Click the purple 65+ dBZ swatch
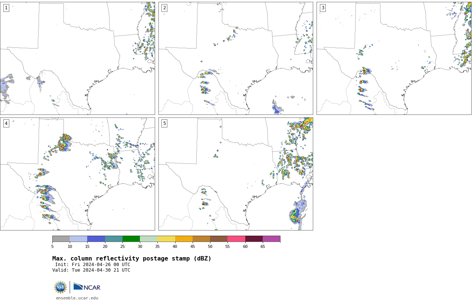The height and width of the screenshot is (302, 475). pos(271,239)
